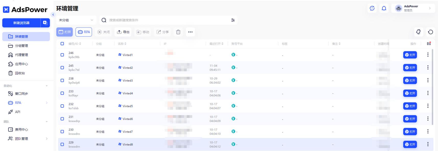Expand the AdsPower account menu arrow
438x151 pixels.
[430, 8]
